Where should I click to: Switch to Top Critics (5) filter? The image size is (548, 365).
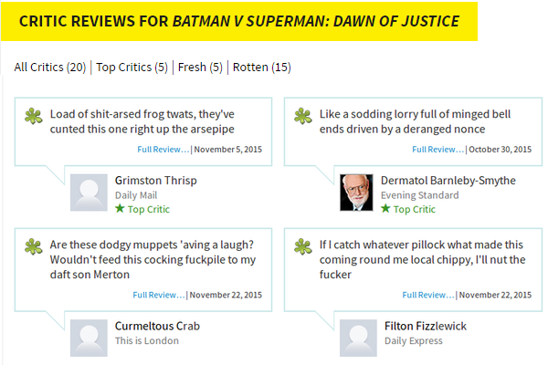[132, 67]
